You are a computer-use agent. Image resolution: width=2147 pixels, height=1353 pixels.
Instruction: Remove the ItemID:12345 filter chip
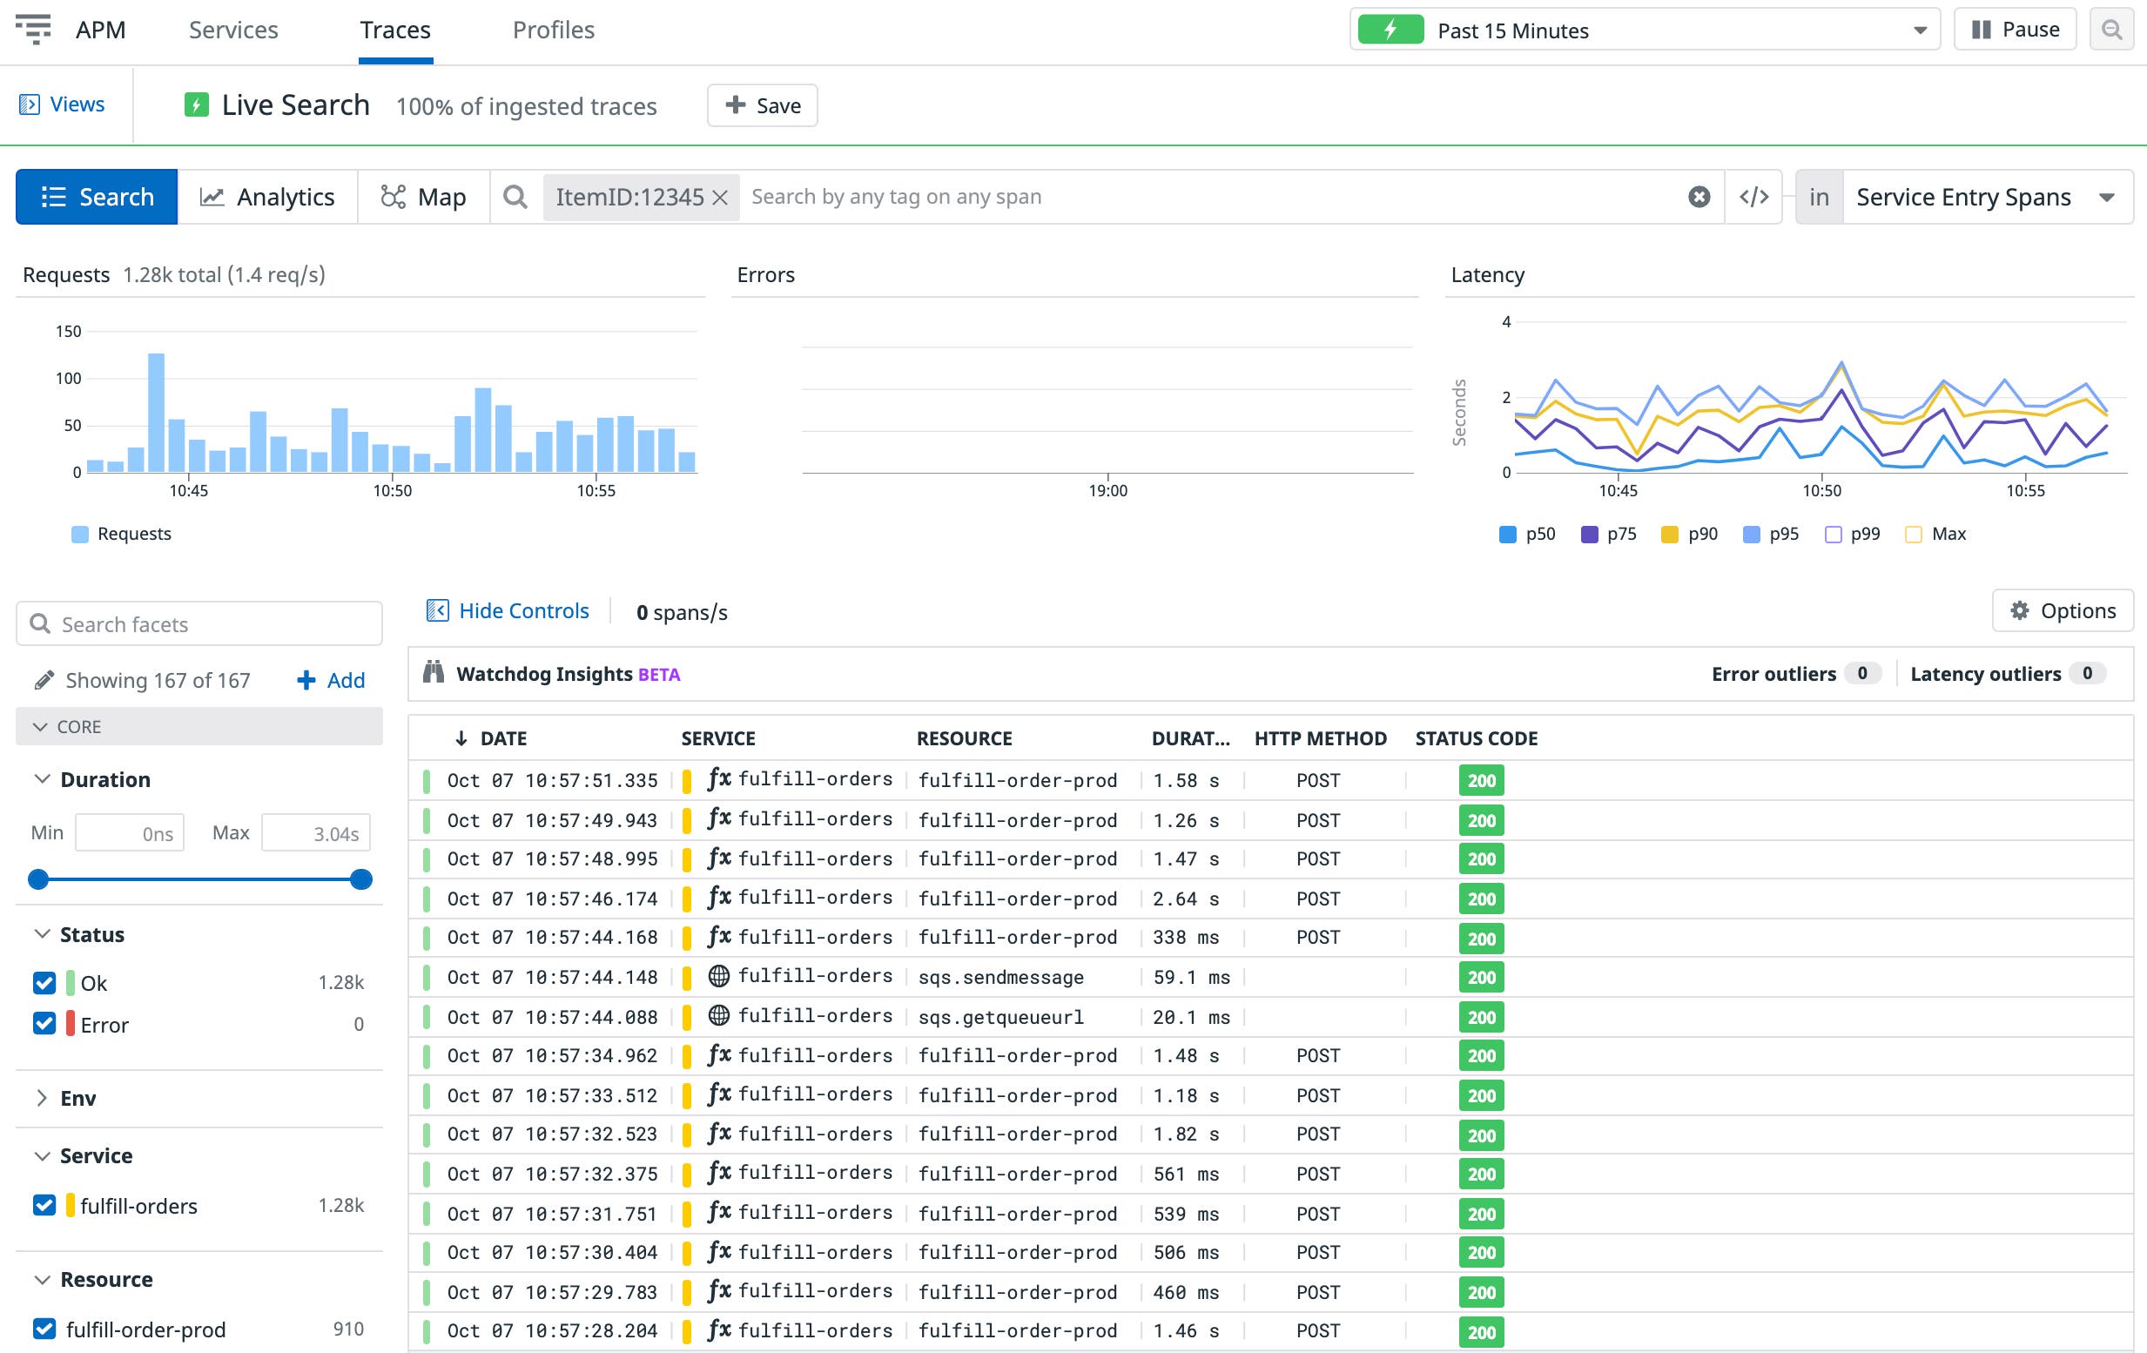(x=721, y=197)
